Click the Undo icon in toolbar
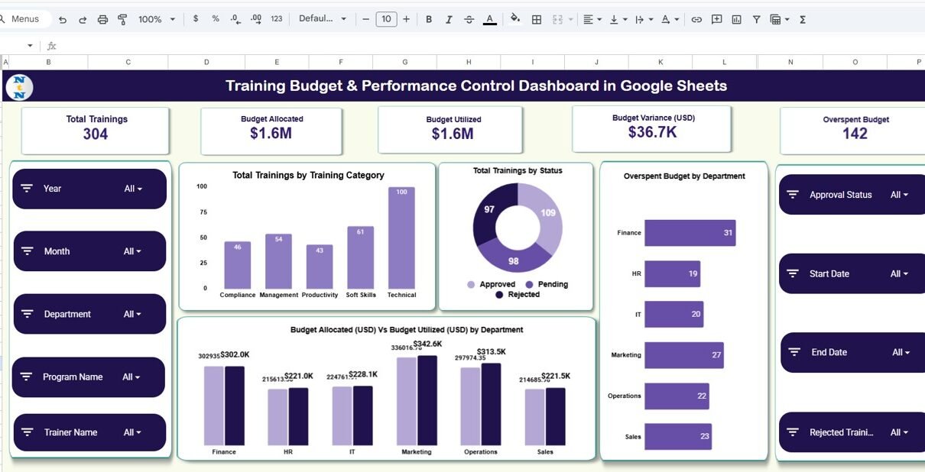Screen dimensions: 925x472 click(63, 19)
